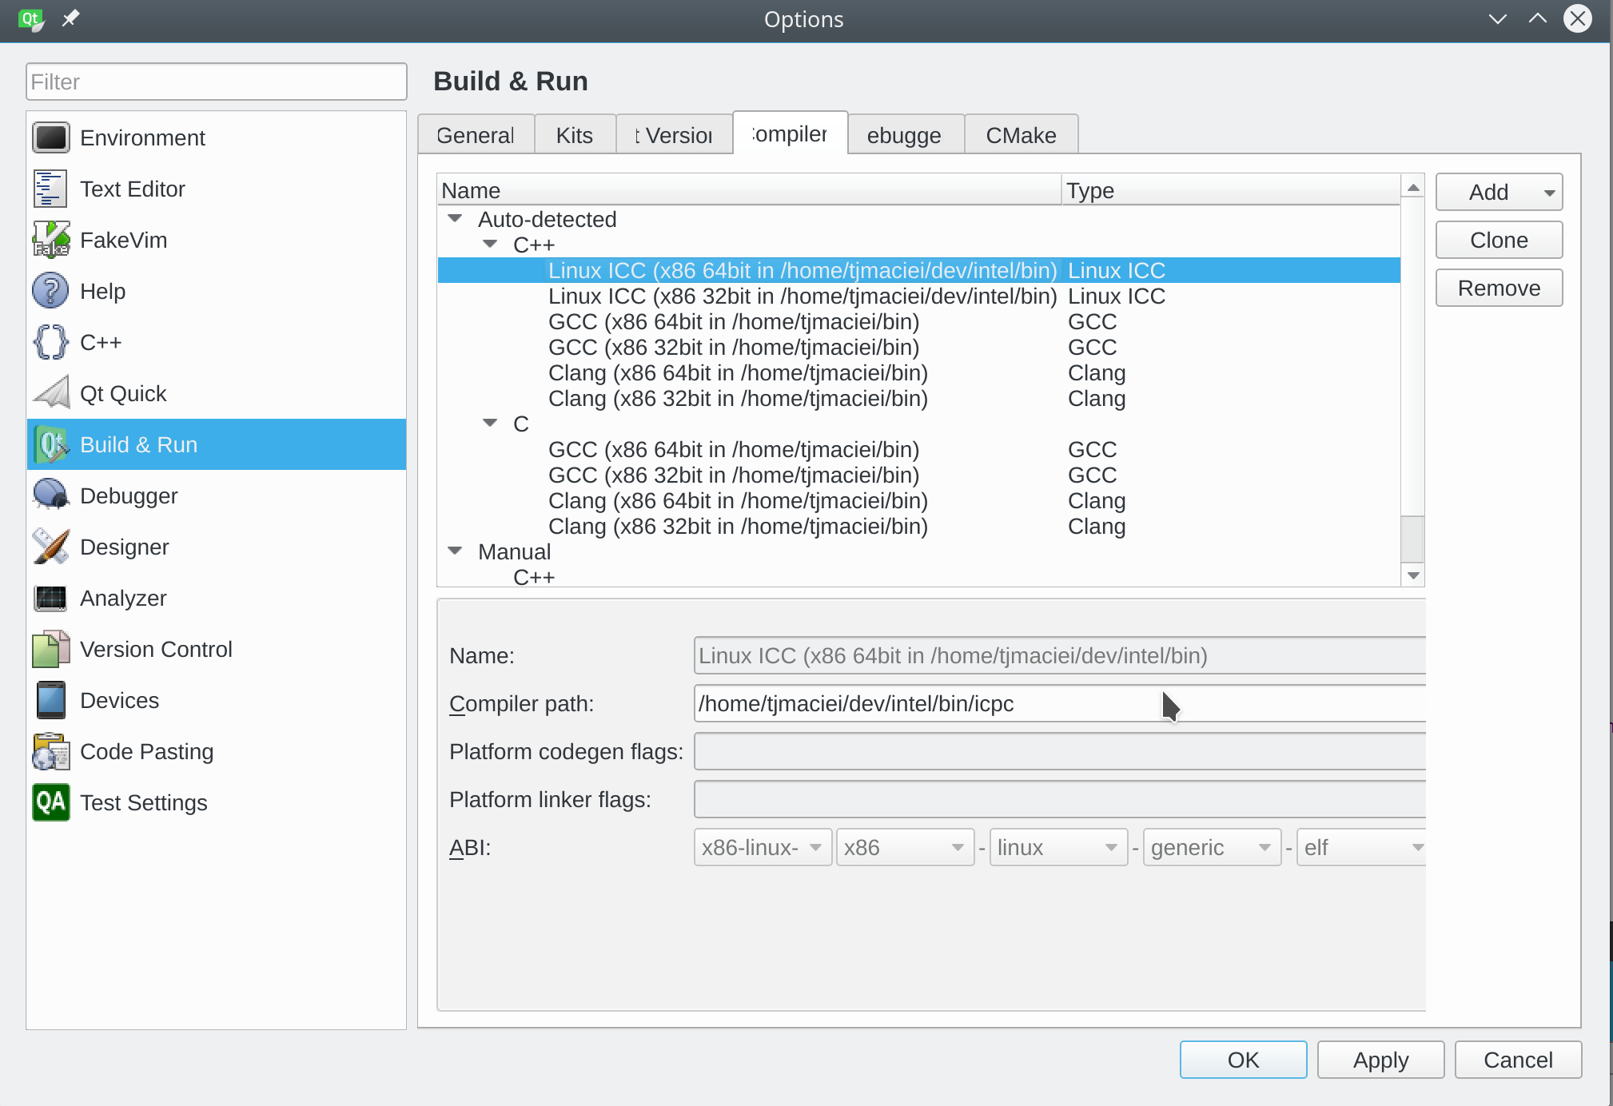Pin the window using titlebar pin icon
Viewport: 1613px width, 1106px height.
[x=70, y=18]
